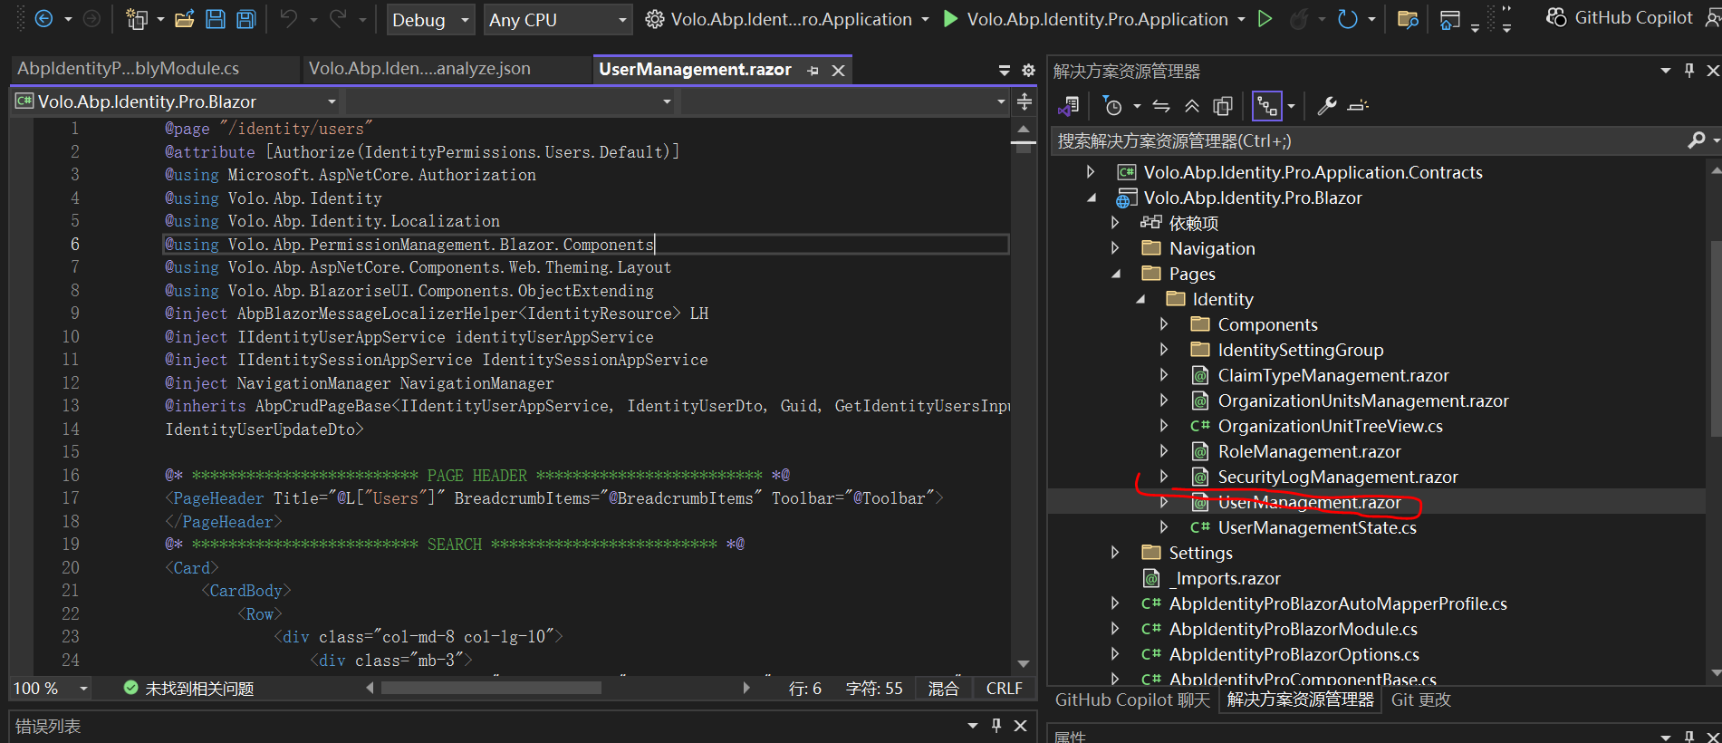Switch to the Git 更改 tab
The width and height of the screenshot is (1722, 743).
pyautogui.click(x=1420, y=700)
